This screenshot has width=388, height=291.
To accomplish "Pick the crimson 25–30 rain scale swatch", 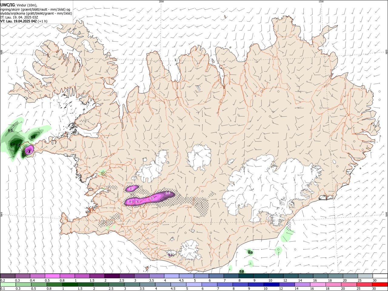I will [364, 284].
